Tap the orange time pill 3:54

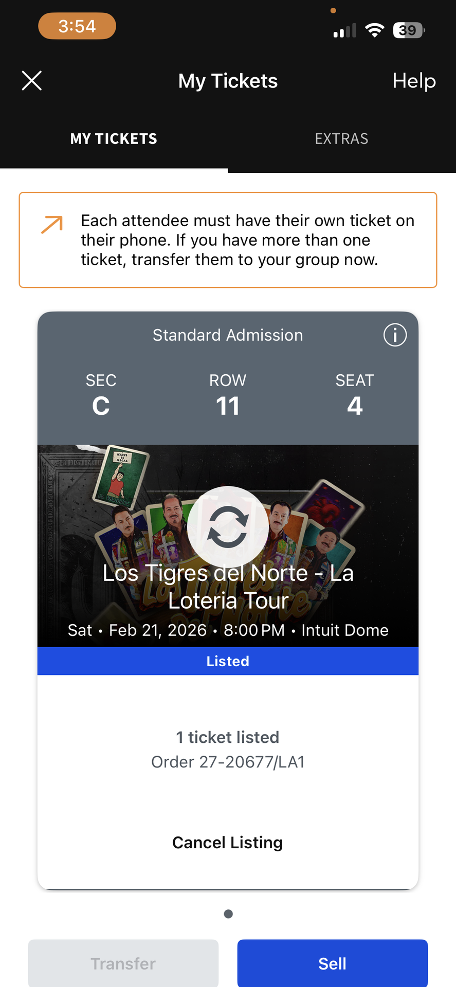click(x=77, y=26)
